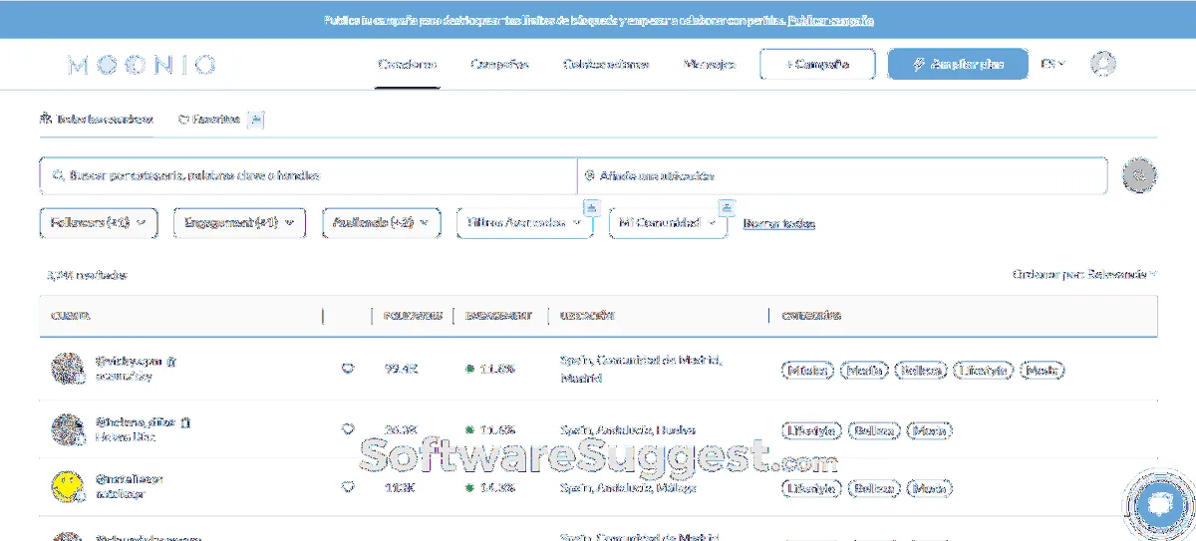This screenshot has height=541, width=1196.
Task: Open the Audiencia filter dropdown
Action: [x=382, y=223]
